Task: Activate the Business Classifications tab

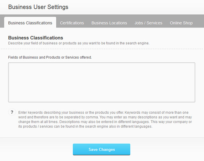Action: [30, 22]
